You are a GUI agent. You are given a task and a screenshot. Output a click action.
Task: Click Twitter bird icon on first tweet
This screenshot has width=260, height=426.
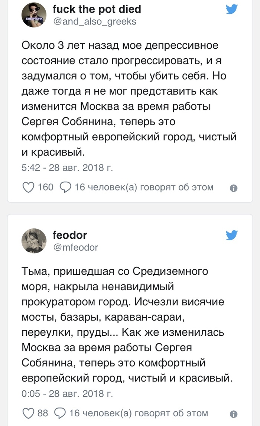tap(232, 10)
